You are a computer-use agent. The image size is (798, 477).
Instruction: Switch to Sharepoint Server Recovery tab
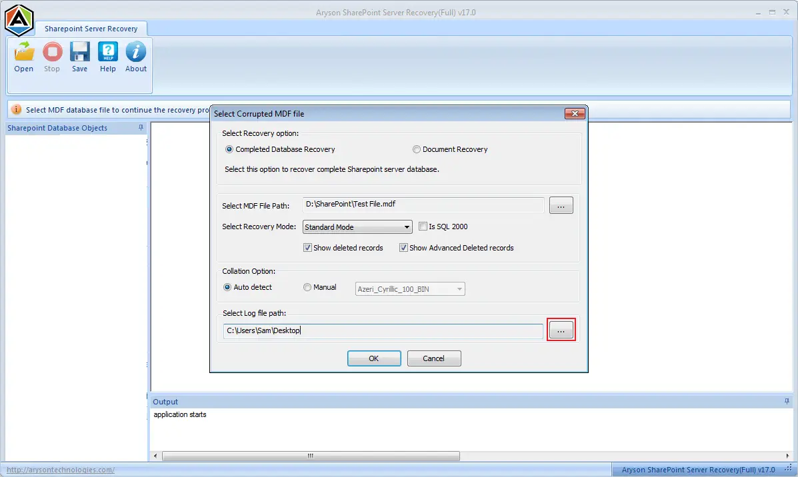pyautogui.click(x=91, y=29)
